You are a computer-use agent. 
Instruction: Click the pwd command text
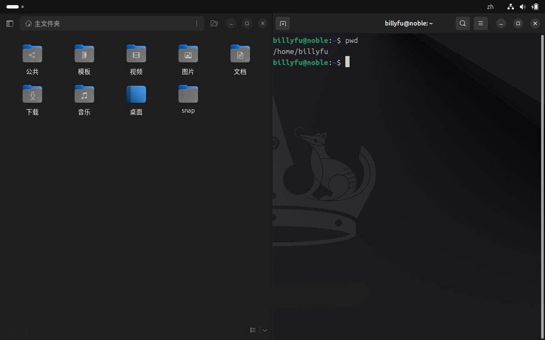click(352, 41)
